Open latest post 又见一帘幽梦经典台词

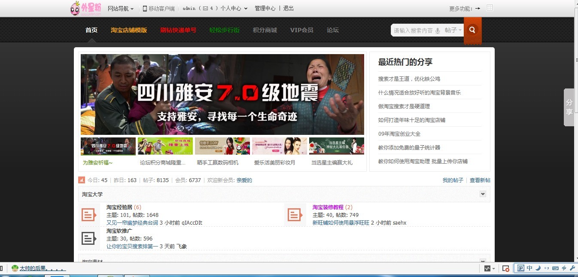pyautogui.click(x=132, y=223)
